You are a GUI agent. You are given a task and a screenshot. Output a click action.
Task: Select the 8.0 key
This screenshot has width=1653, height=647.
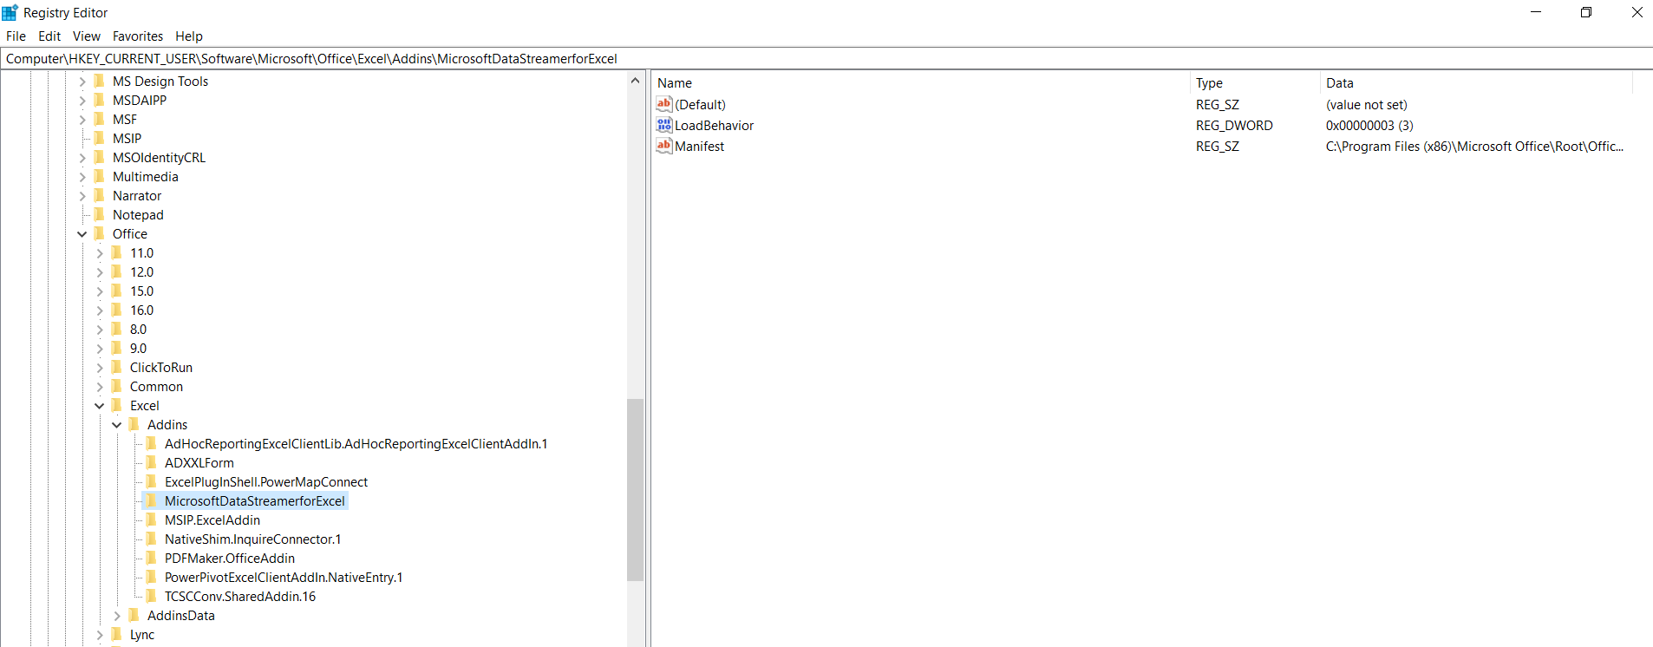click(x=138, y=329)
